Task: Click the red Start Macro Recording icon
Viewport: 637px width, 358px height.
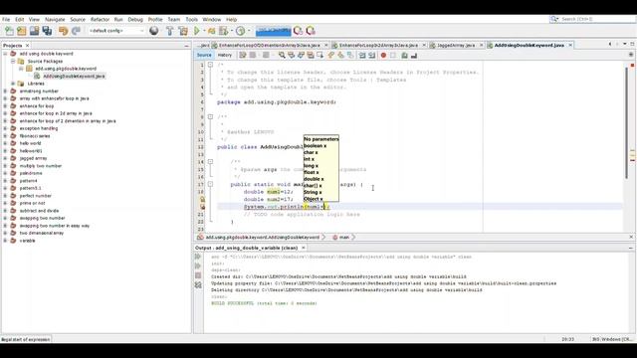Action: click(383, 56)
